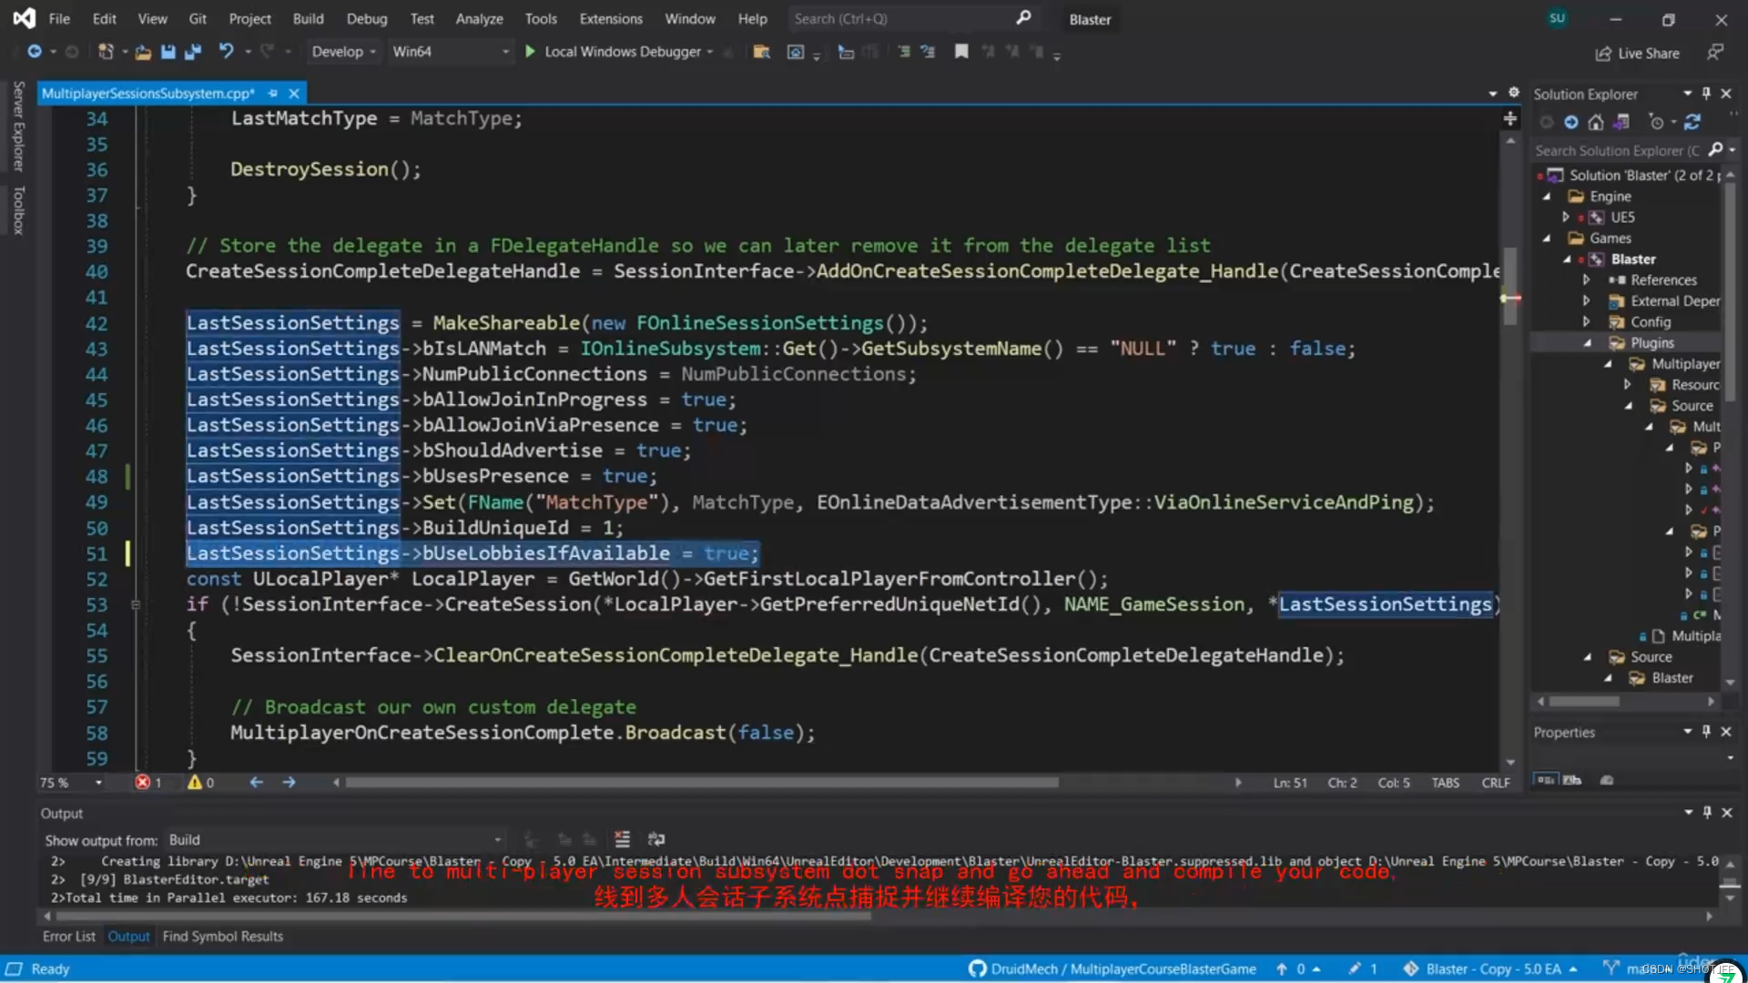The width and height of the screenshot is (1748, 983).
Task: Click the DruidMech repository link
Action: coord(1112,968)
